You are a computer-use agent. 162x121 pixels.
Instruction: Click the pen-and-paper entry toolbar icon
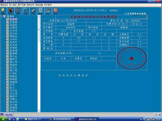coord(10,10)
